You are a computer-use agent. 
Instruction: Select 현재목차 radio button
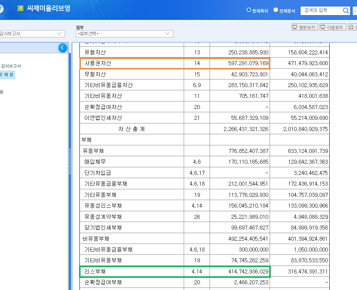pos(249,10)
